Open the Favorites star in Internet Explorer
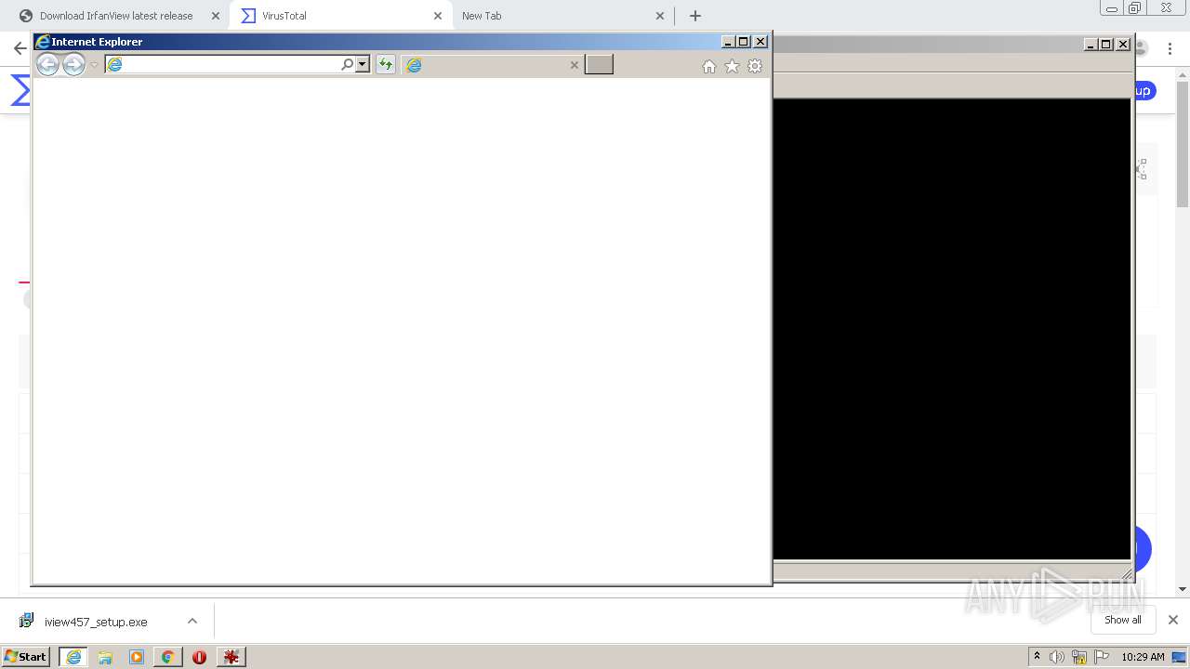 732,66
